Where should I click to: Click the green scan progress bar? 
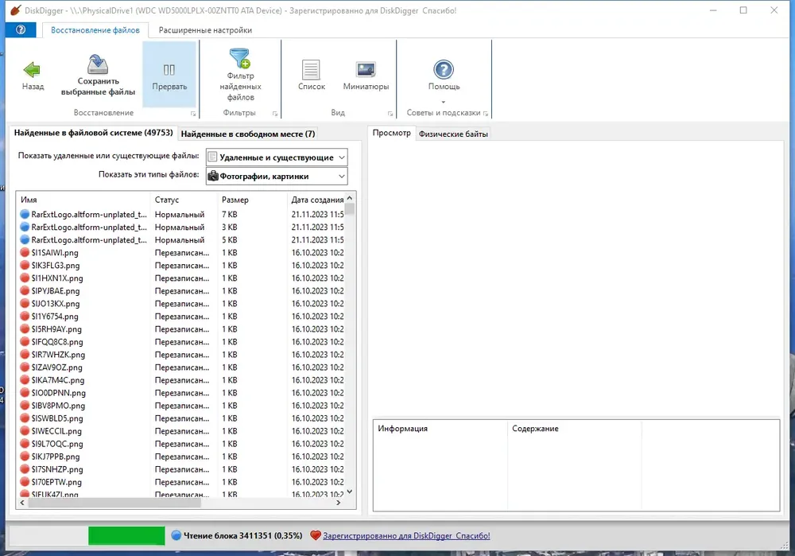[x=126, y=535]
